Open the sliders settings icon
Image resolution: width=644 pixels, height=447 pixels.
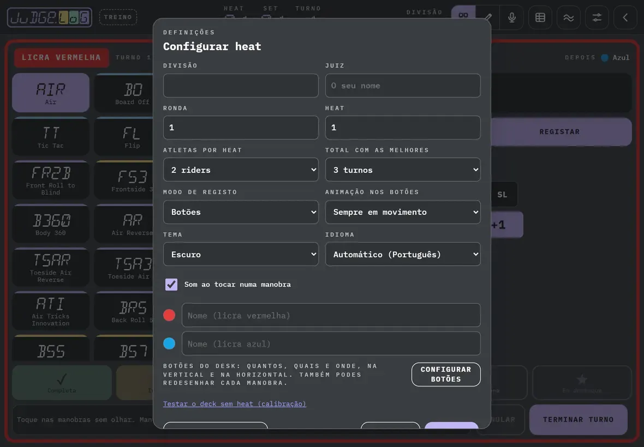[x=597, y=17]
